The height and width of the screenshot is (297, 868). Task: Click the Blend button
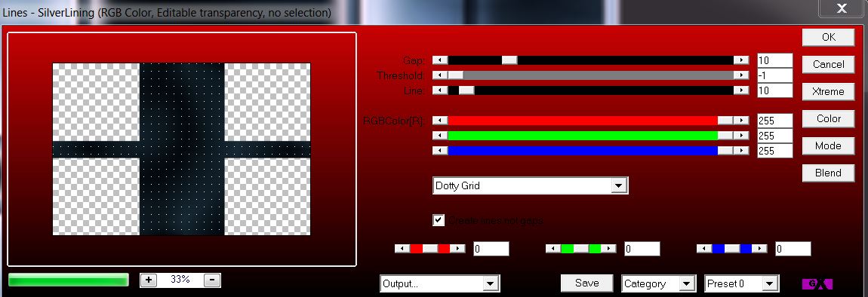click(x=828, y=173)
